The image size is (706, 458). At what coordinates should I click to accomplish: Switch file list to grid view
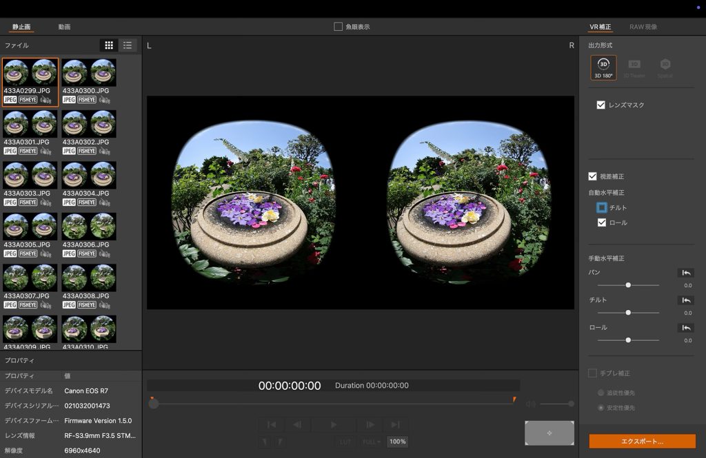[109, 45]
